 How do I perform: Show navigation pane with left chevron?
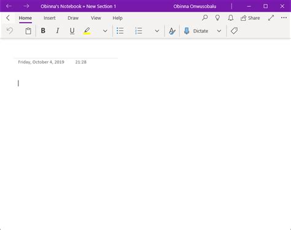(8, 18)
